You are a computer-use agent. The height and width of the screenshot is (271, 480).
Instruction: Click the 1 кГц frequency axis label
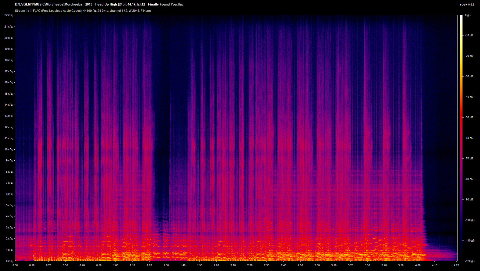[9, 250]
